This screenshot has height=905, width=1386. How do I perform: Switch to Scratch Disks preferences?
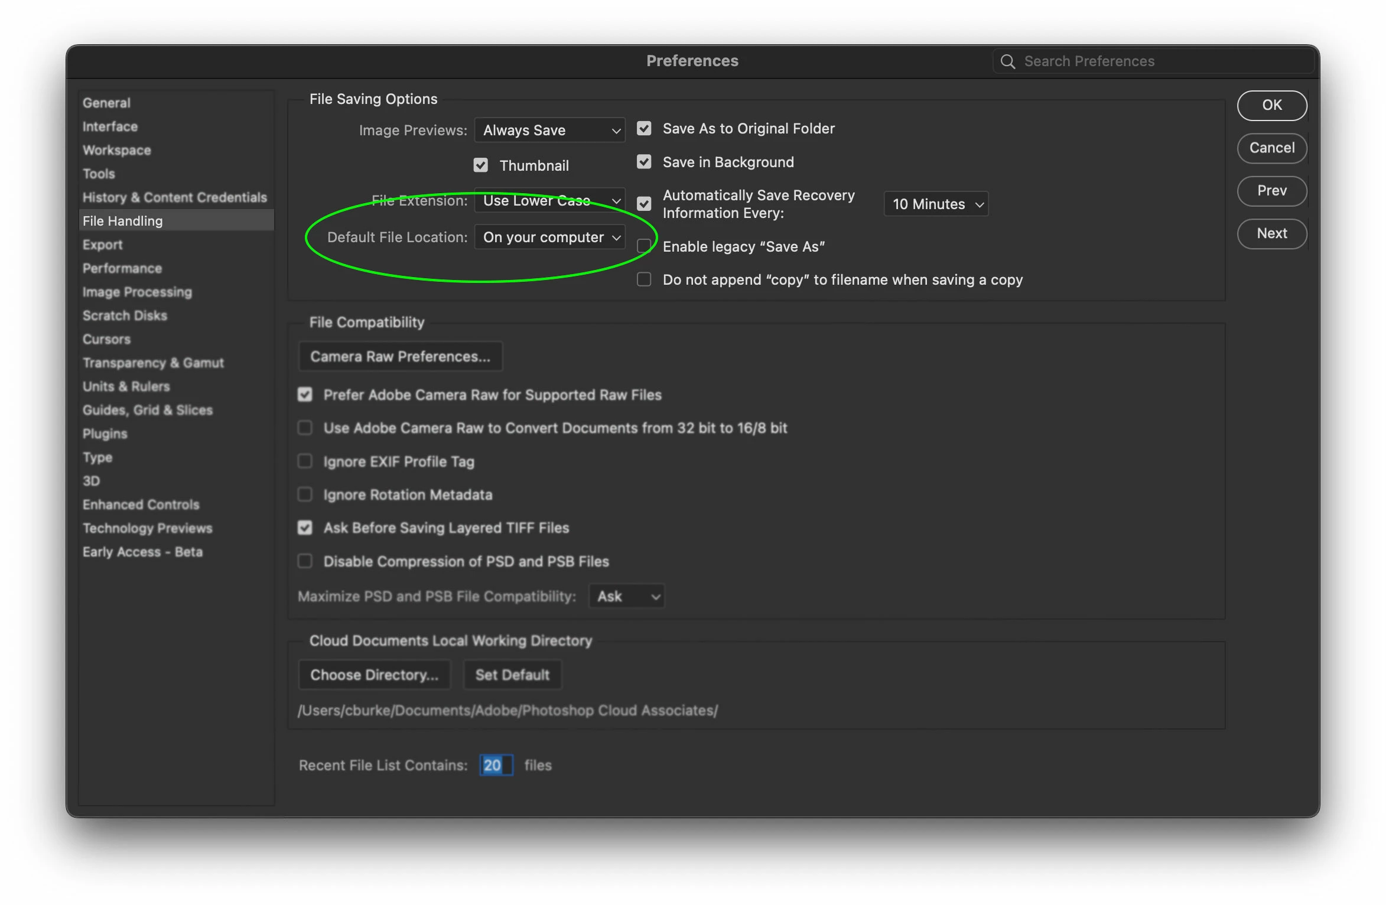tap(125, 315)
